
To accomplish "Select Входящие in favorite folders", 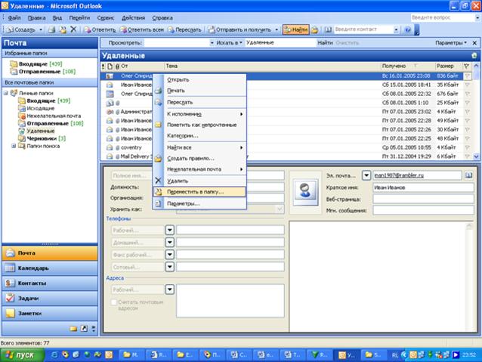I will click(x=37, y=64).
